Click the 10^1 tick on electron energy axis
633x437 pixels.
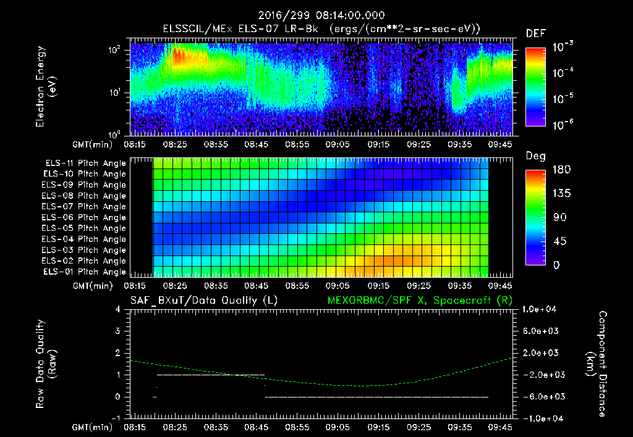click(x=114, y=93)
